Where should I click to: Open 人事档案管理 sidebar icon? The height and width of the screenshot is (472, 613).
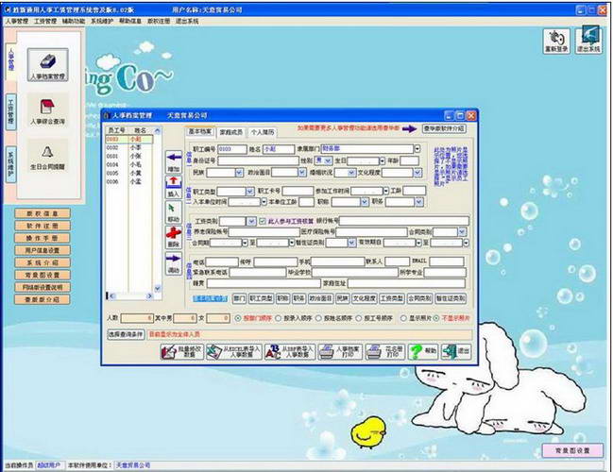[47, 65]
